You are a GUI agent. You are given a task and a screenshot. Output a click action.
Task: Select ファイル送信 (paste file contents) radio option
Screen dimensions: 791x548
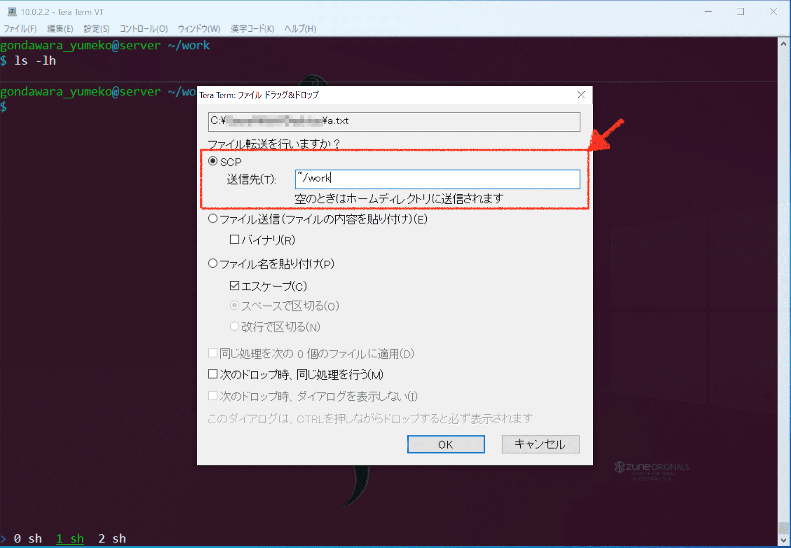point(213,219)
